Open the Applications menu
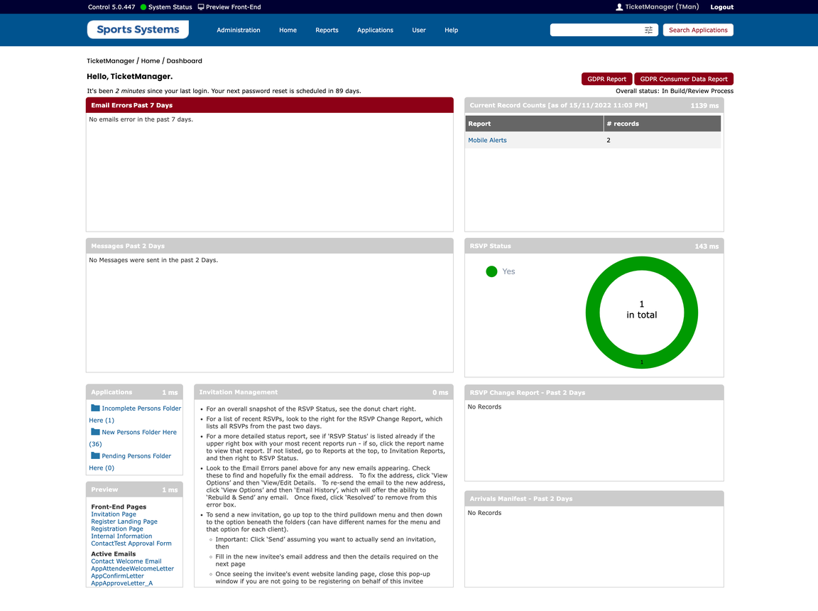Screen dimensions: 818x611 click(x=375, y=30)
